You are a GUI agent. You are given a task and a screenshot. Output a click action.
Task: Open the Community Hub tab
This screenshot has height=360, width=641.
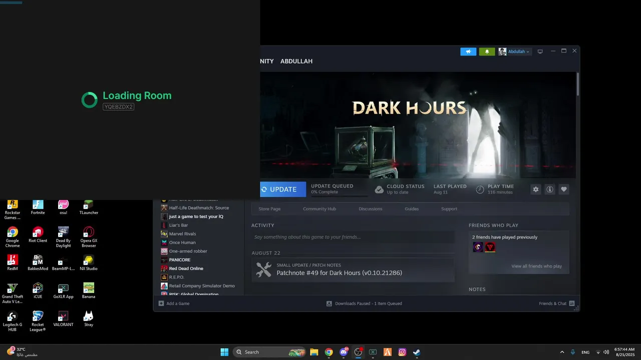tap(319, 209)
